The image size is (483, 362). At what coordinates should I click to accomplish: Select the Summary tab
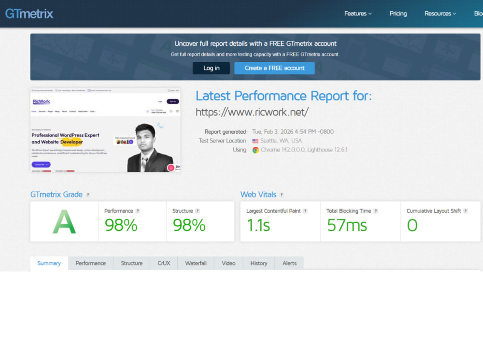pyautogui.click(x=49, y=263)
